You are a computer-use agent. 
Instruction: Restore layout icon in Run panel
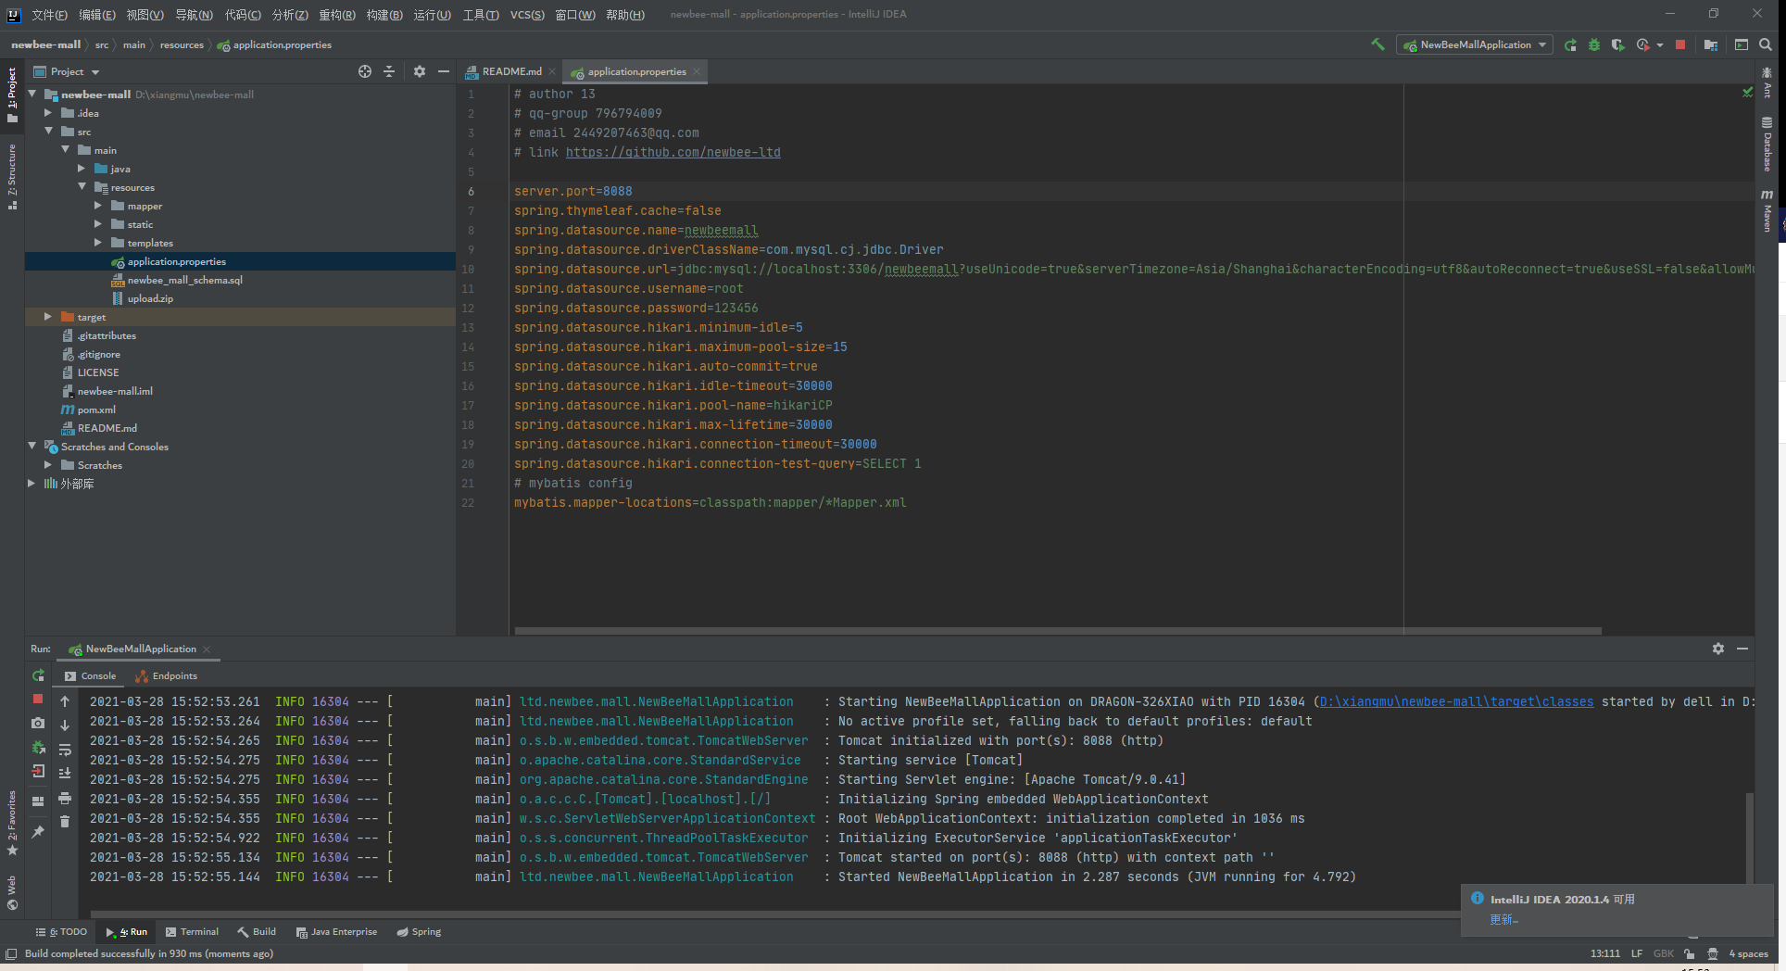[x=38, y=801]
